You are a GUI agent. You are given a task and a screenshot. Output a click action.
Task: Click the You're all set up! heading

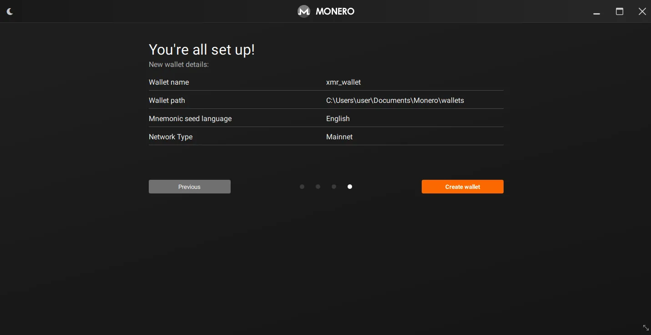tap(202, 50)
